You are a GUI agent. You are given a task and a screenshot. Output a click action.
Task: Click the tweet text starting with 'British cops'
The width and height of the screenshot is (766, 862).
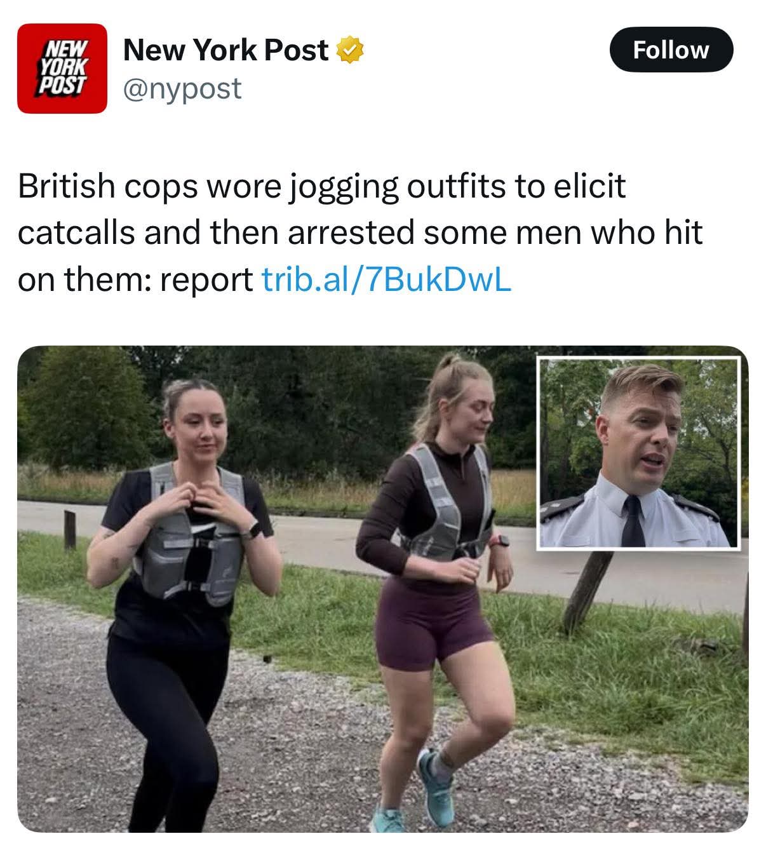(x=360, y=232)
